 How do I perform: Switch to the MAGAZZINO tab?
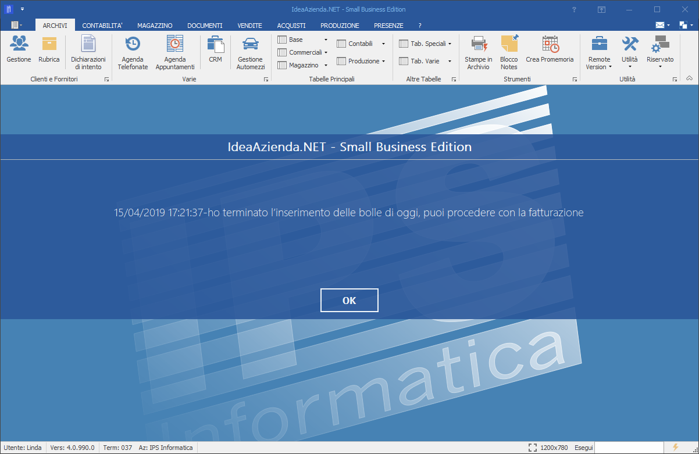(155, 26)
